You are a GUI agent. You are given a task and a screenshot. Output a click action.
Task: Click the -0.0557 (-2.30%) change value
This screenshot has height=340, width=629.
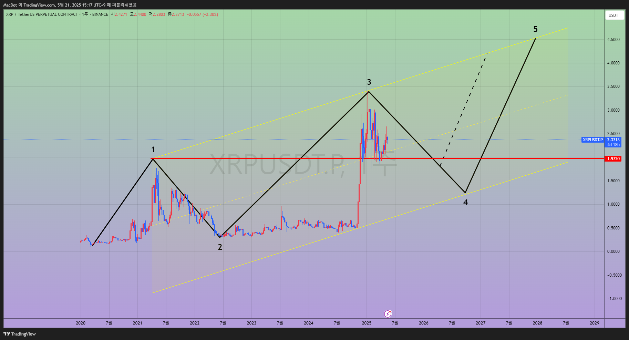coord(202,14)
